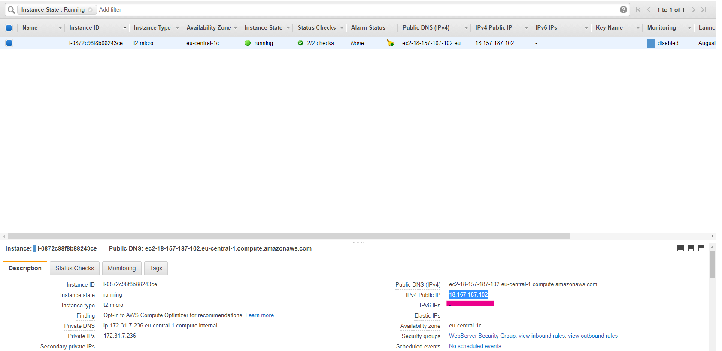Viewport: 722px width, 351px height.
Task: Click the blue monitoring disabled square
Action: point(651,43)
